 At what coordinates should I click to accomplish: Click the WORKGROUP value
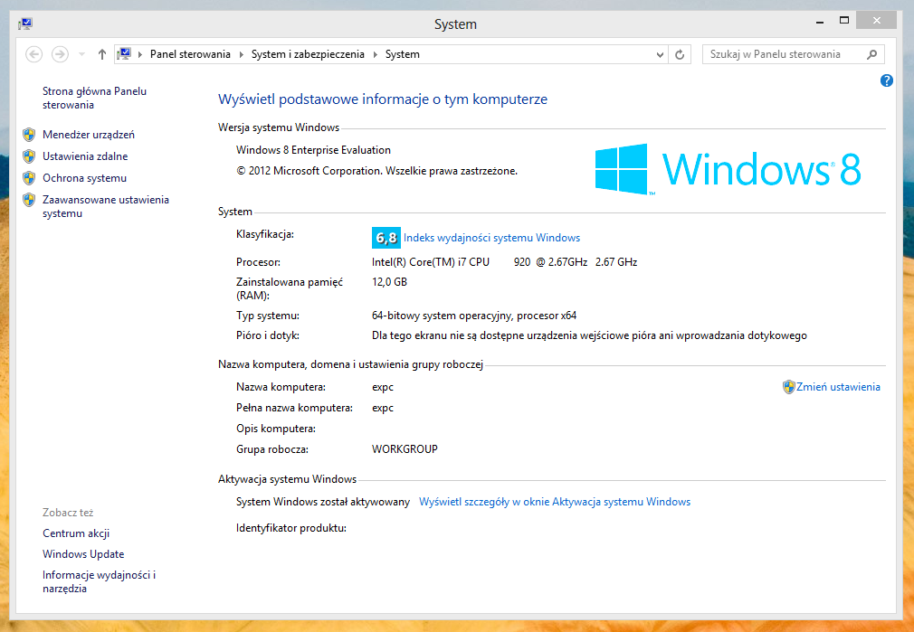pyautogui.click(x=405, y=449)
